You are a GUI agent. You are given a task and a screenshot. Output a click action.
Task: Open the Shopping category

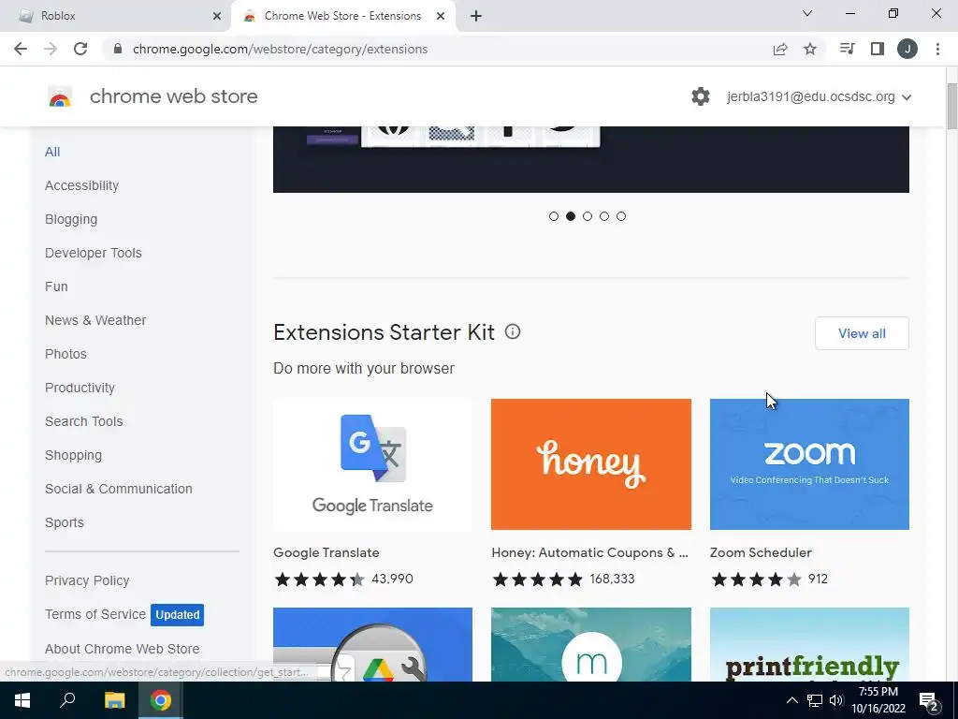pyautogui.click(x=73, y=456)
